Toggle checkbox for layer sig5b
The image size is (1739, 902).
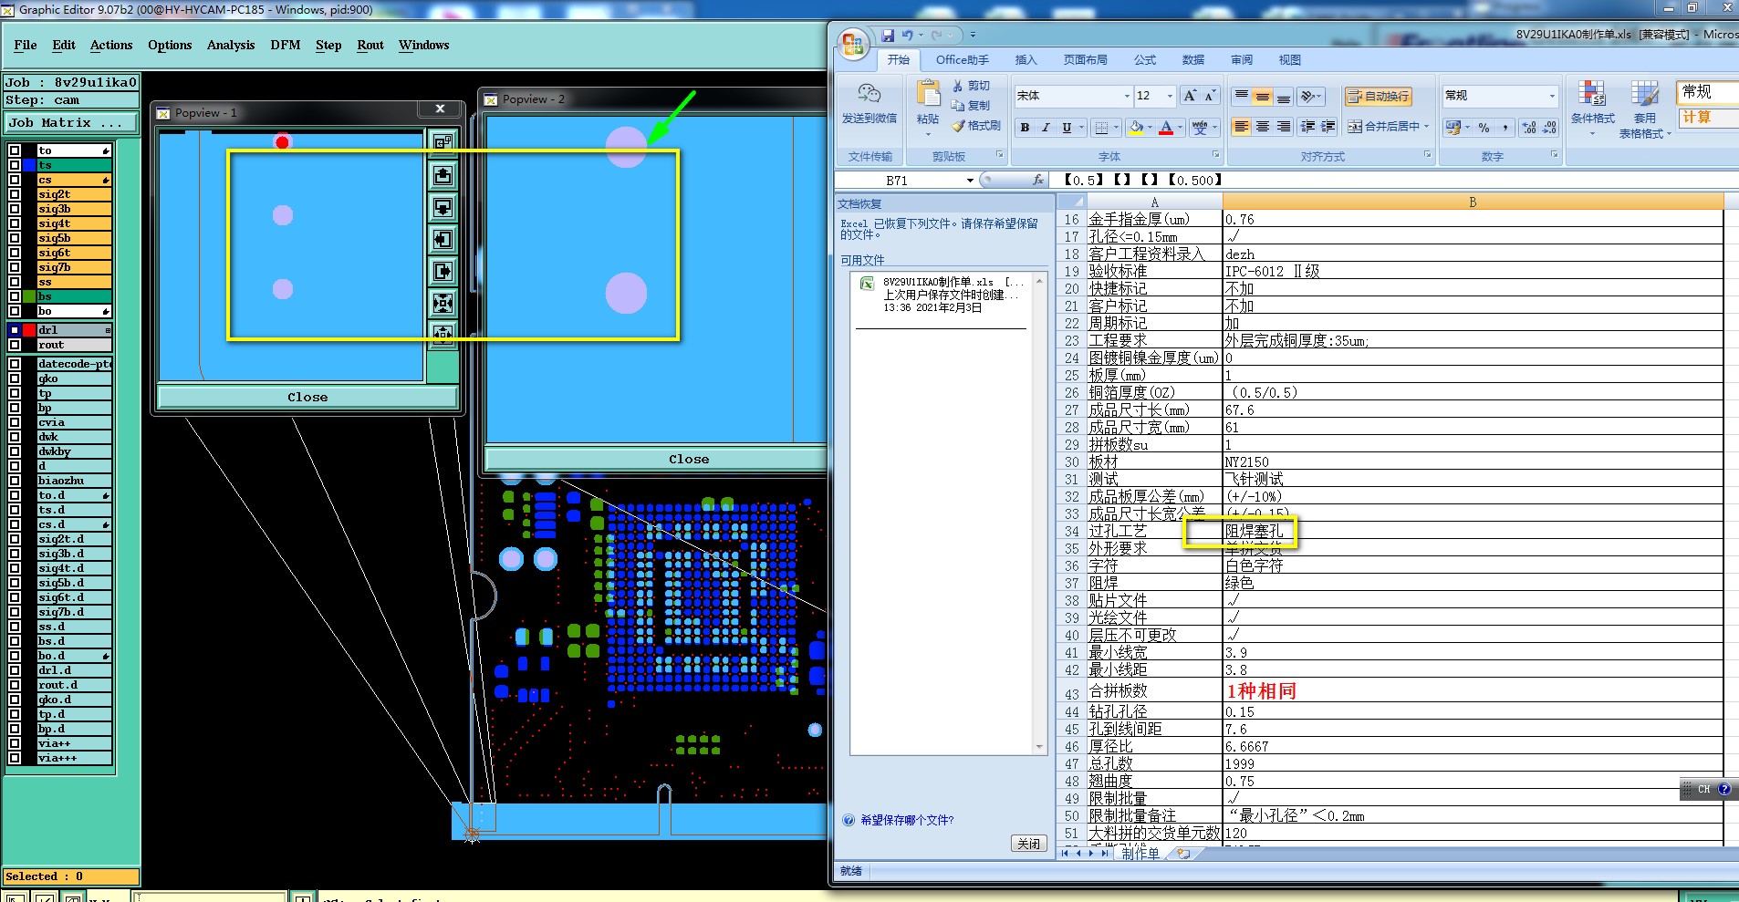click(15, 238)
